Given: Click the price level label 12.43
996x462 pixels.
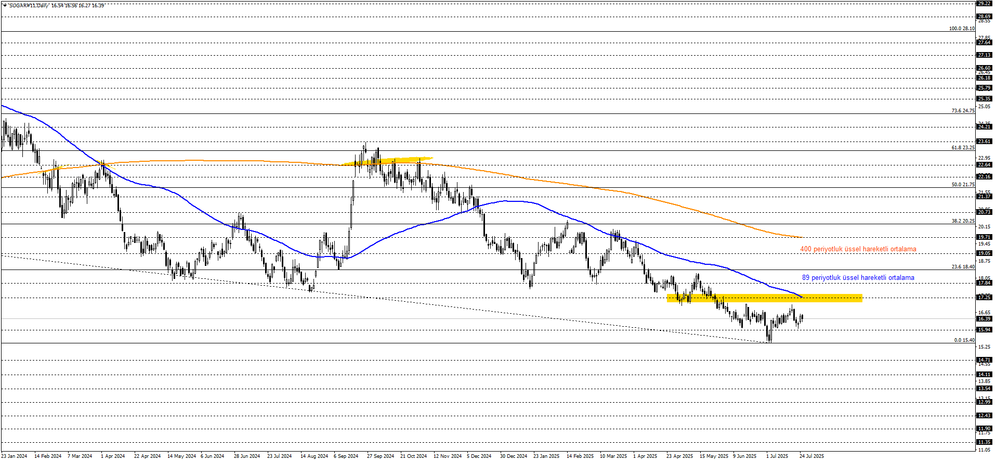Looking at the screenshot, I should pos(984,416).
